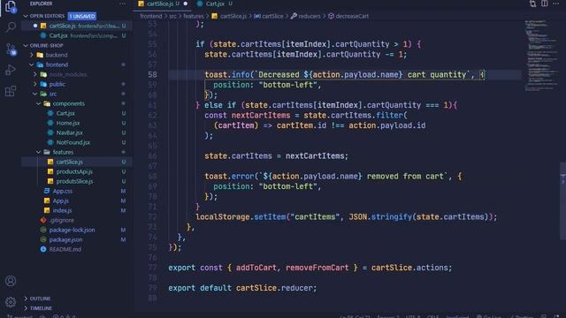Click unsaved dot on cartSlice.js tab

tap(186, 4)
